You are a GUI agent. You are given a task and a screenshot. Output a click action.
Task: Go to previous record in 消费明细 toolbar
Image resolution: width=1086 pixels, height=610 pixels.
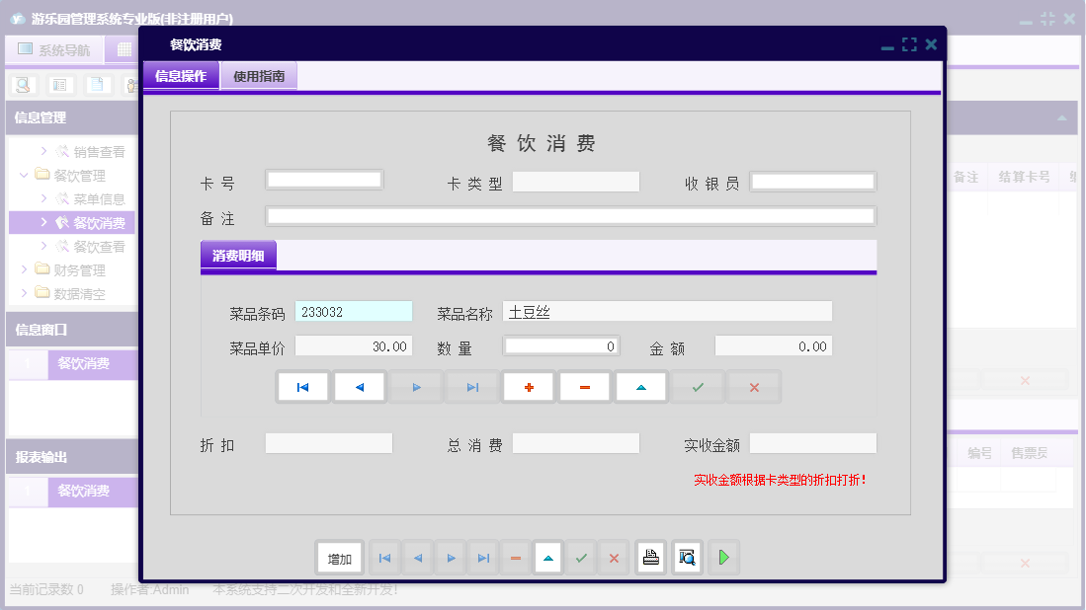360,388
